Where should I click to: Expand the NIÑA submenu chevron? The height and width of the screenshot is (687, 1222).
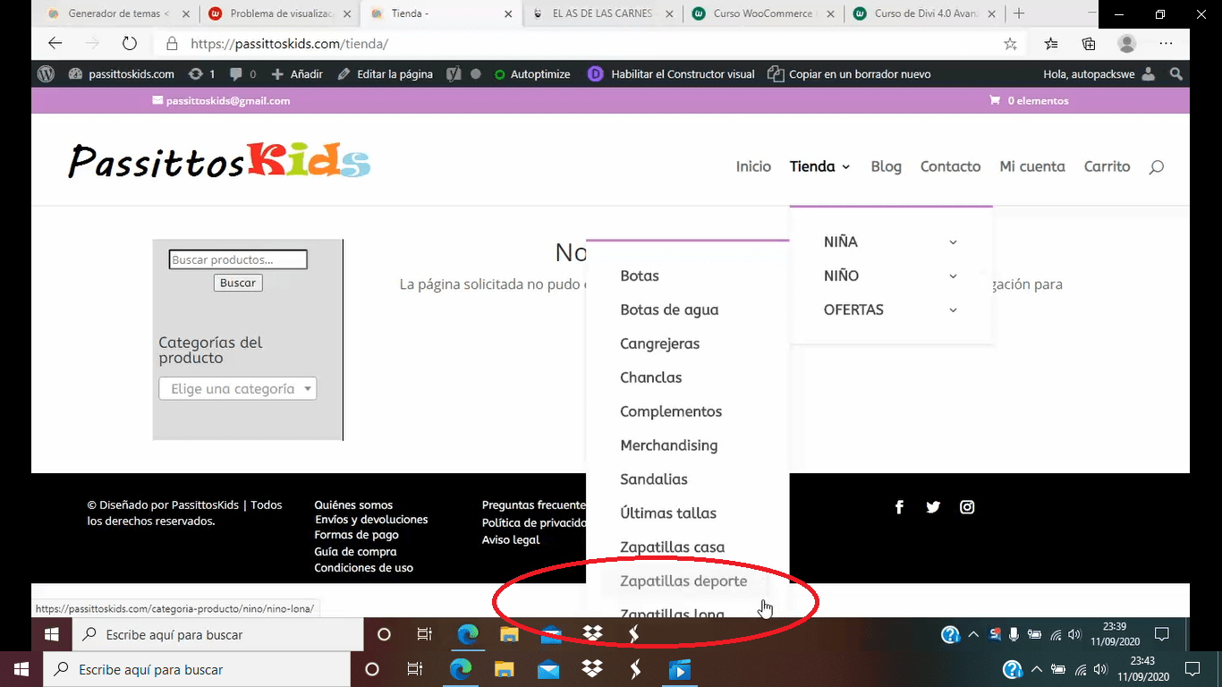pyautogui.click(x=953, y=242)
